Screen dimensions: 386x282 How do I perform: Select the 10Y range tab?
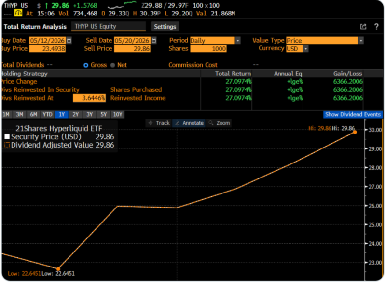click(x=118, y=114)
